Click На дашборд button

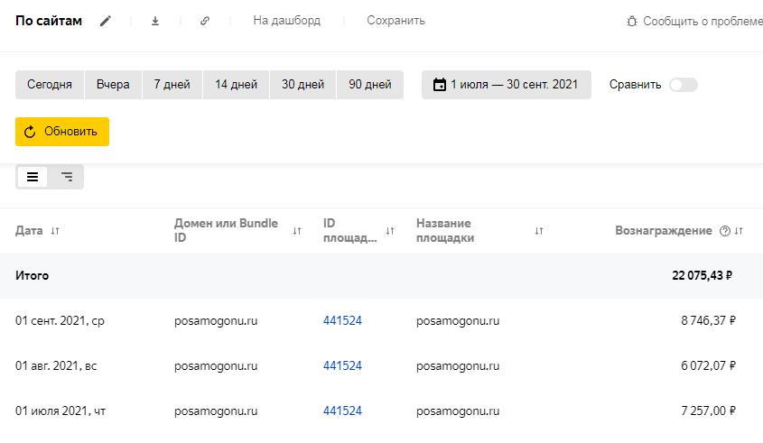pos(286,21)
